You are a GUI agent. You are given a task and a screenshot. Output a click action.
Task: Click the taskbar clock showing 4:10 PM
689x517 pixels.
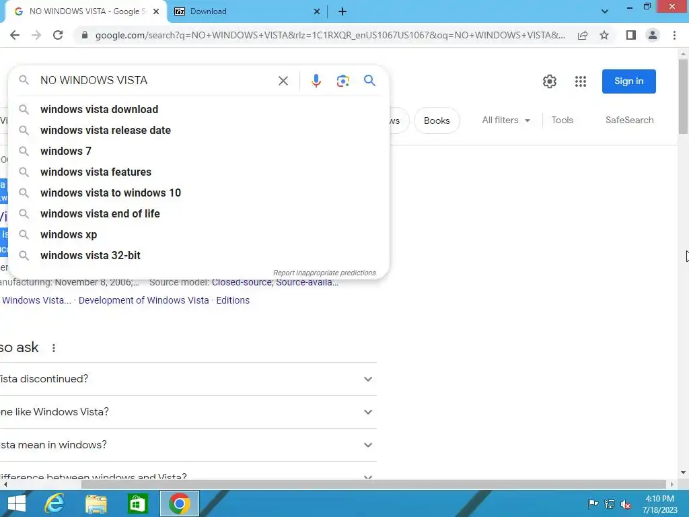pos(659,504)
